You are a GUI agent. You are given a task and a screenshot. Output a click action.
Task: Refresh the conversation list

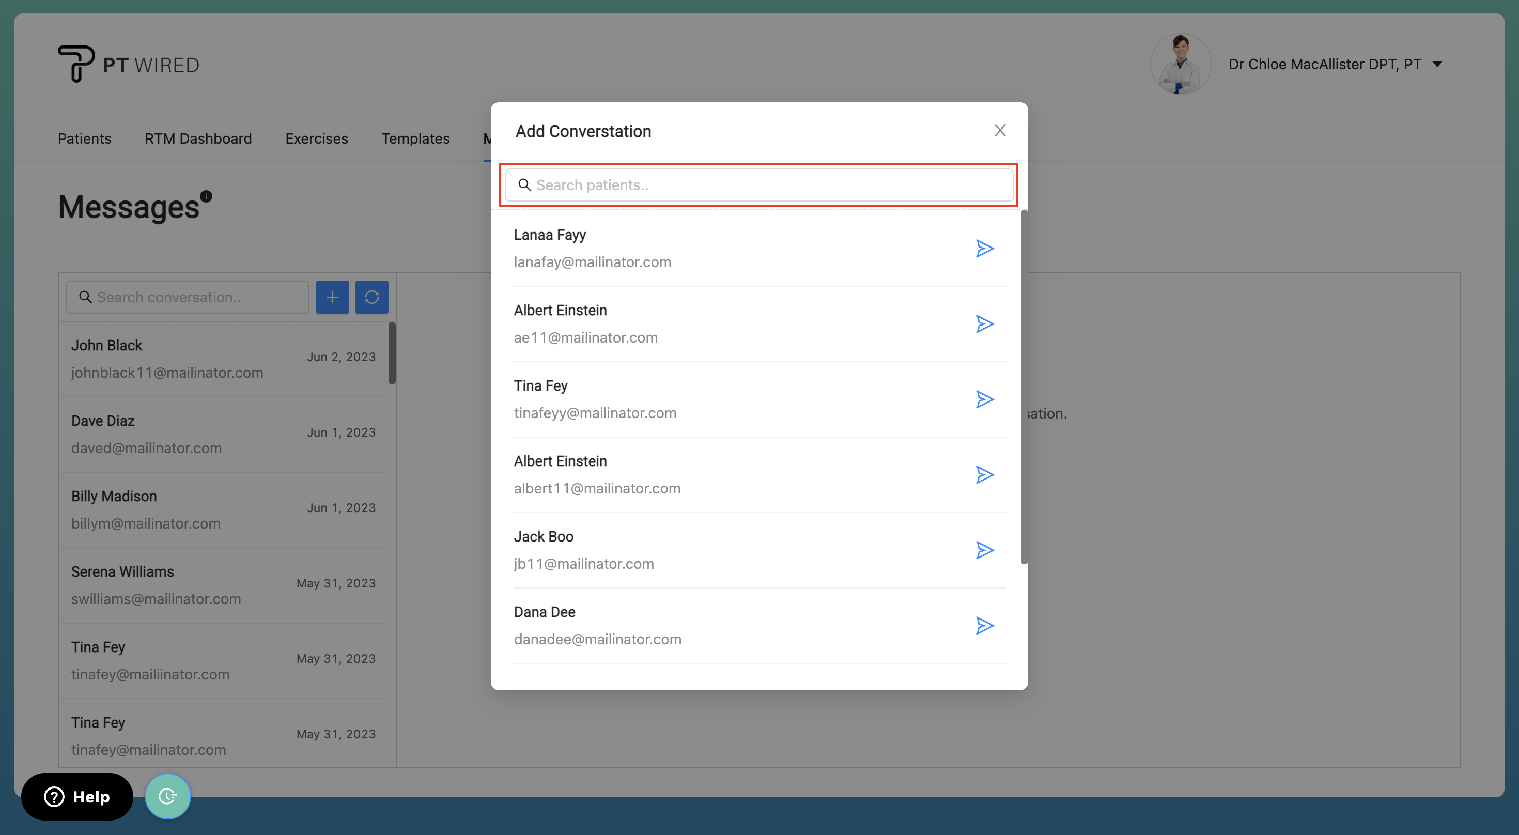(371, 297)
